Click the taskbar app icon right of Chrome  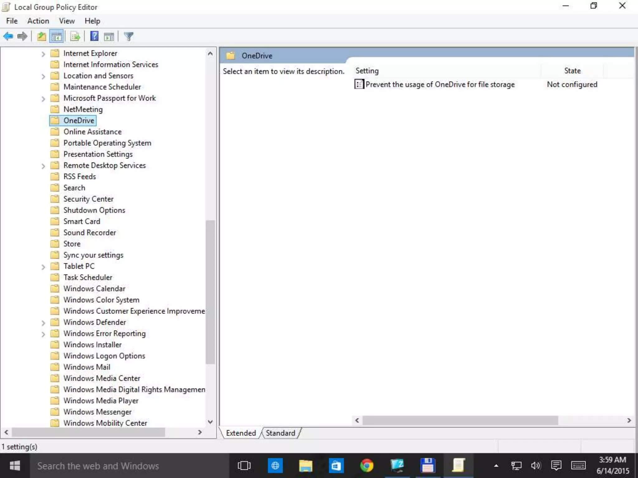point(397,466)
